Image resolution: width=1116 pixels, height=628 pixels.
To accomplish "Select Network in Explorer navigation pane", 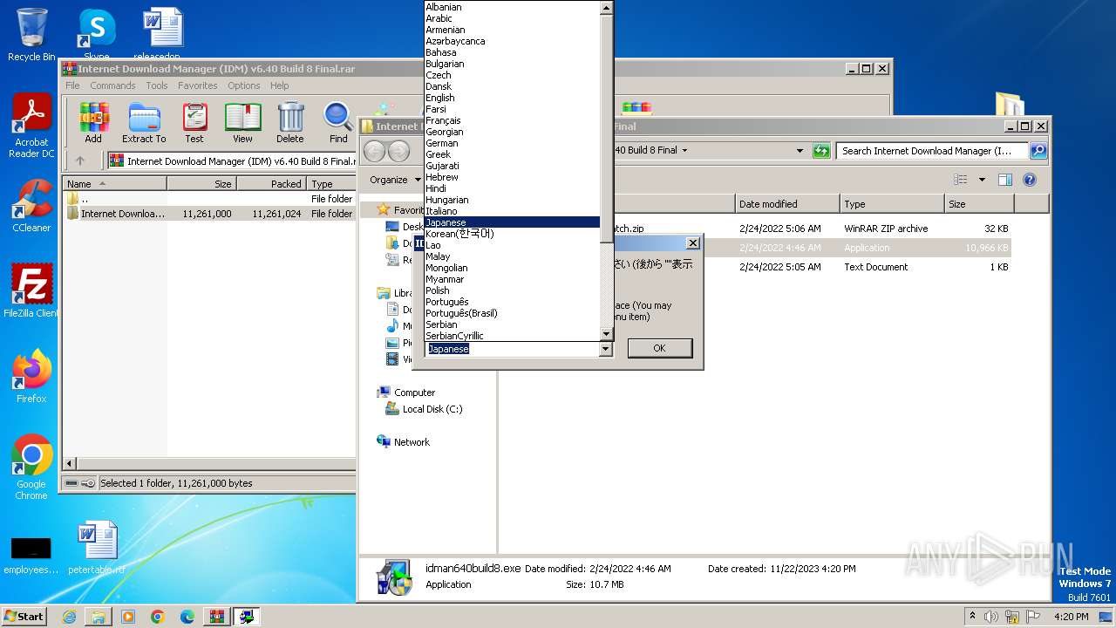I will pos(411,442).
